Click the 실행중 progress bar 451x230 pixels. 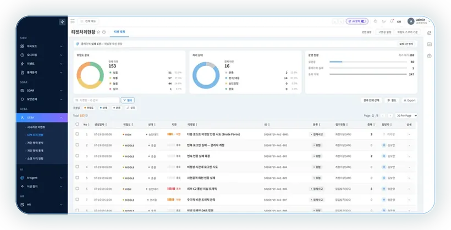point(368,61)
